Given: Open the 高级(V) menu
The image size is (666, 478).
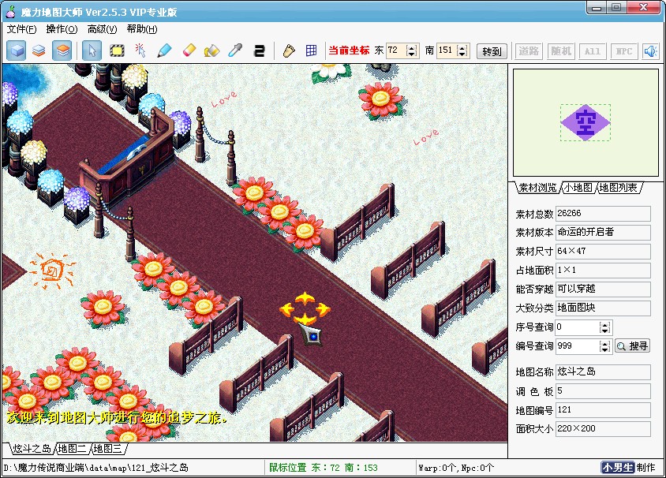Looking at the screenshot, I should (102, 29).
